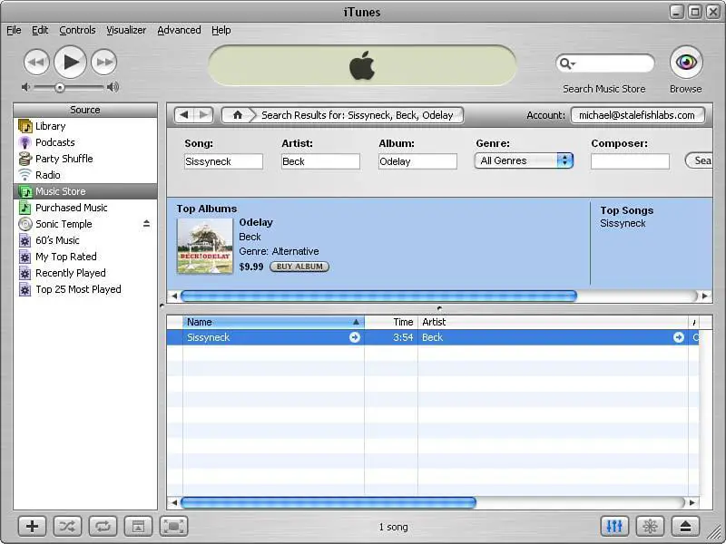
Task: Click the Alternative genre link
Action: tap(296, 251)
